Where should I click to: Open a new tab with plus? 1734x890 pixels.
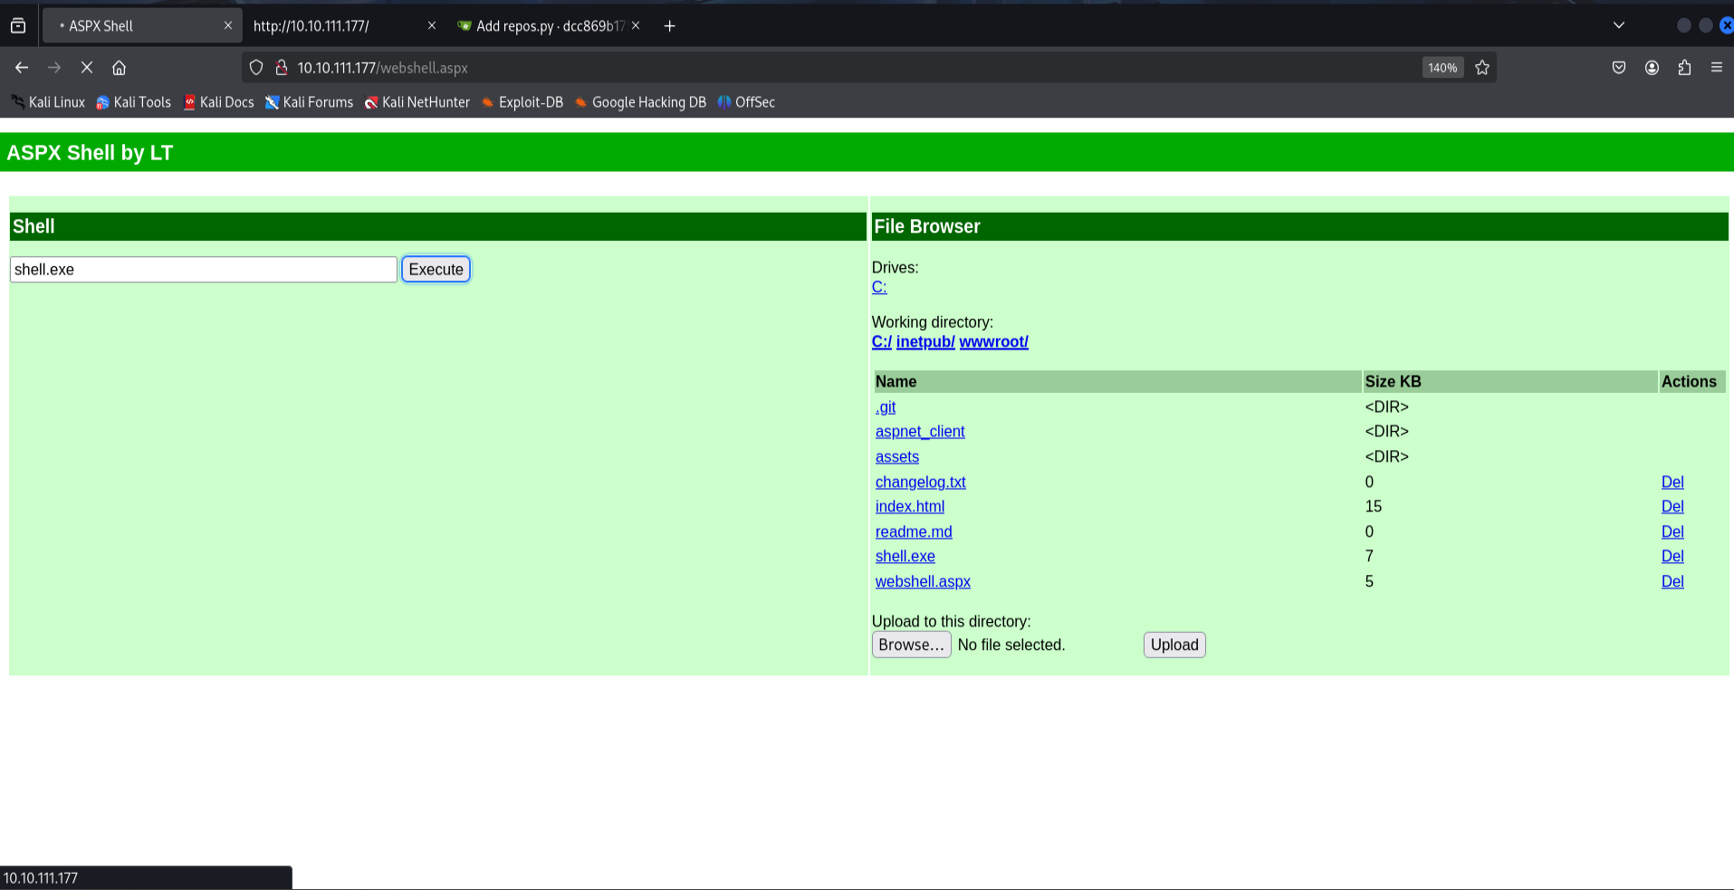click(669, 26)
